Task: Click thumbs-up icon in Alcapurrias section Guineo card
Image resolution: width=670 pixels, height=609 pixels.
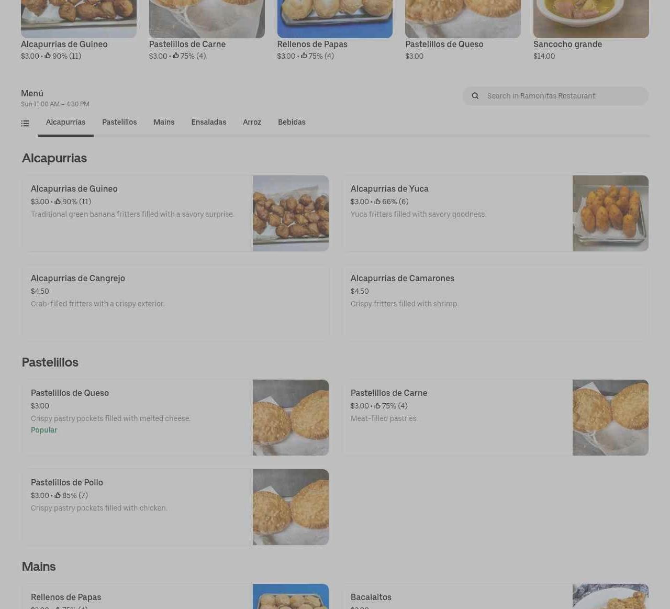Action: point(58,202)
